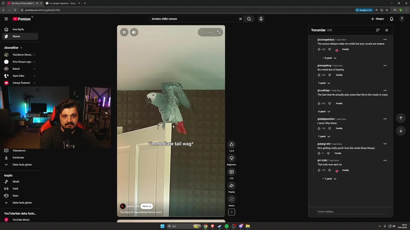Go to the previous Short arrow
Screen dimensions: 410x230
coord(401,118)
